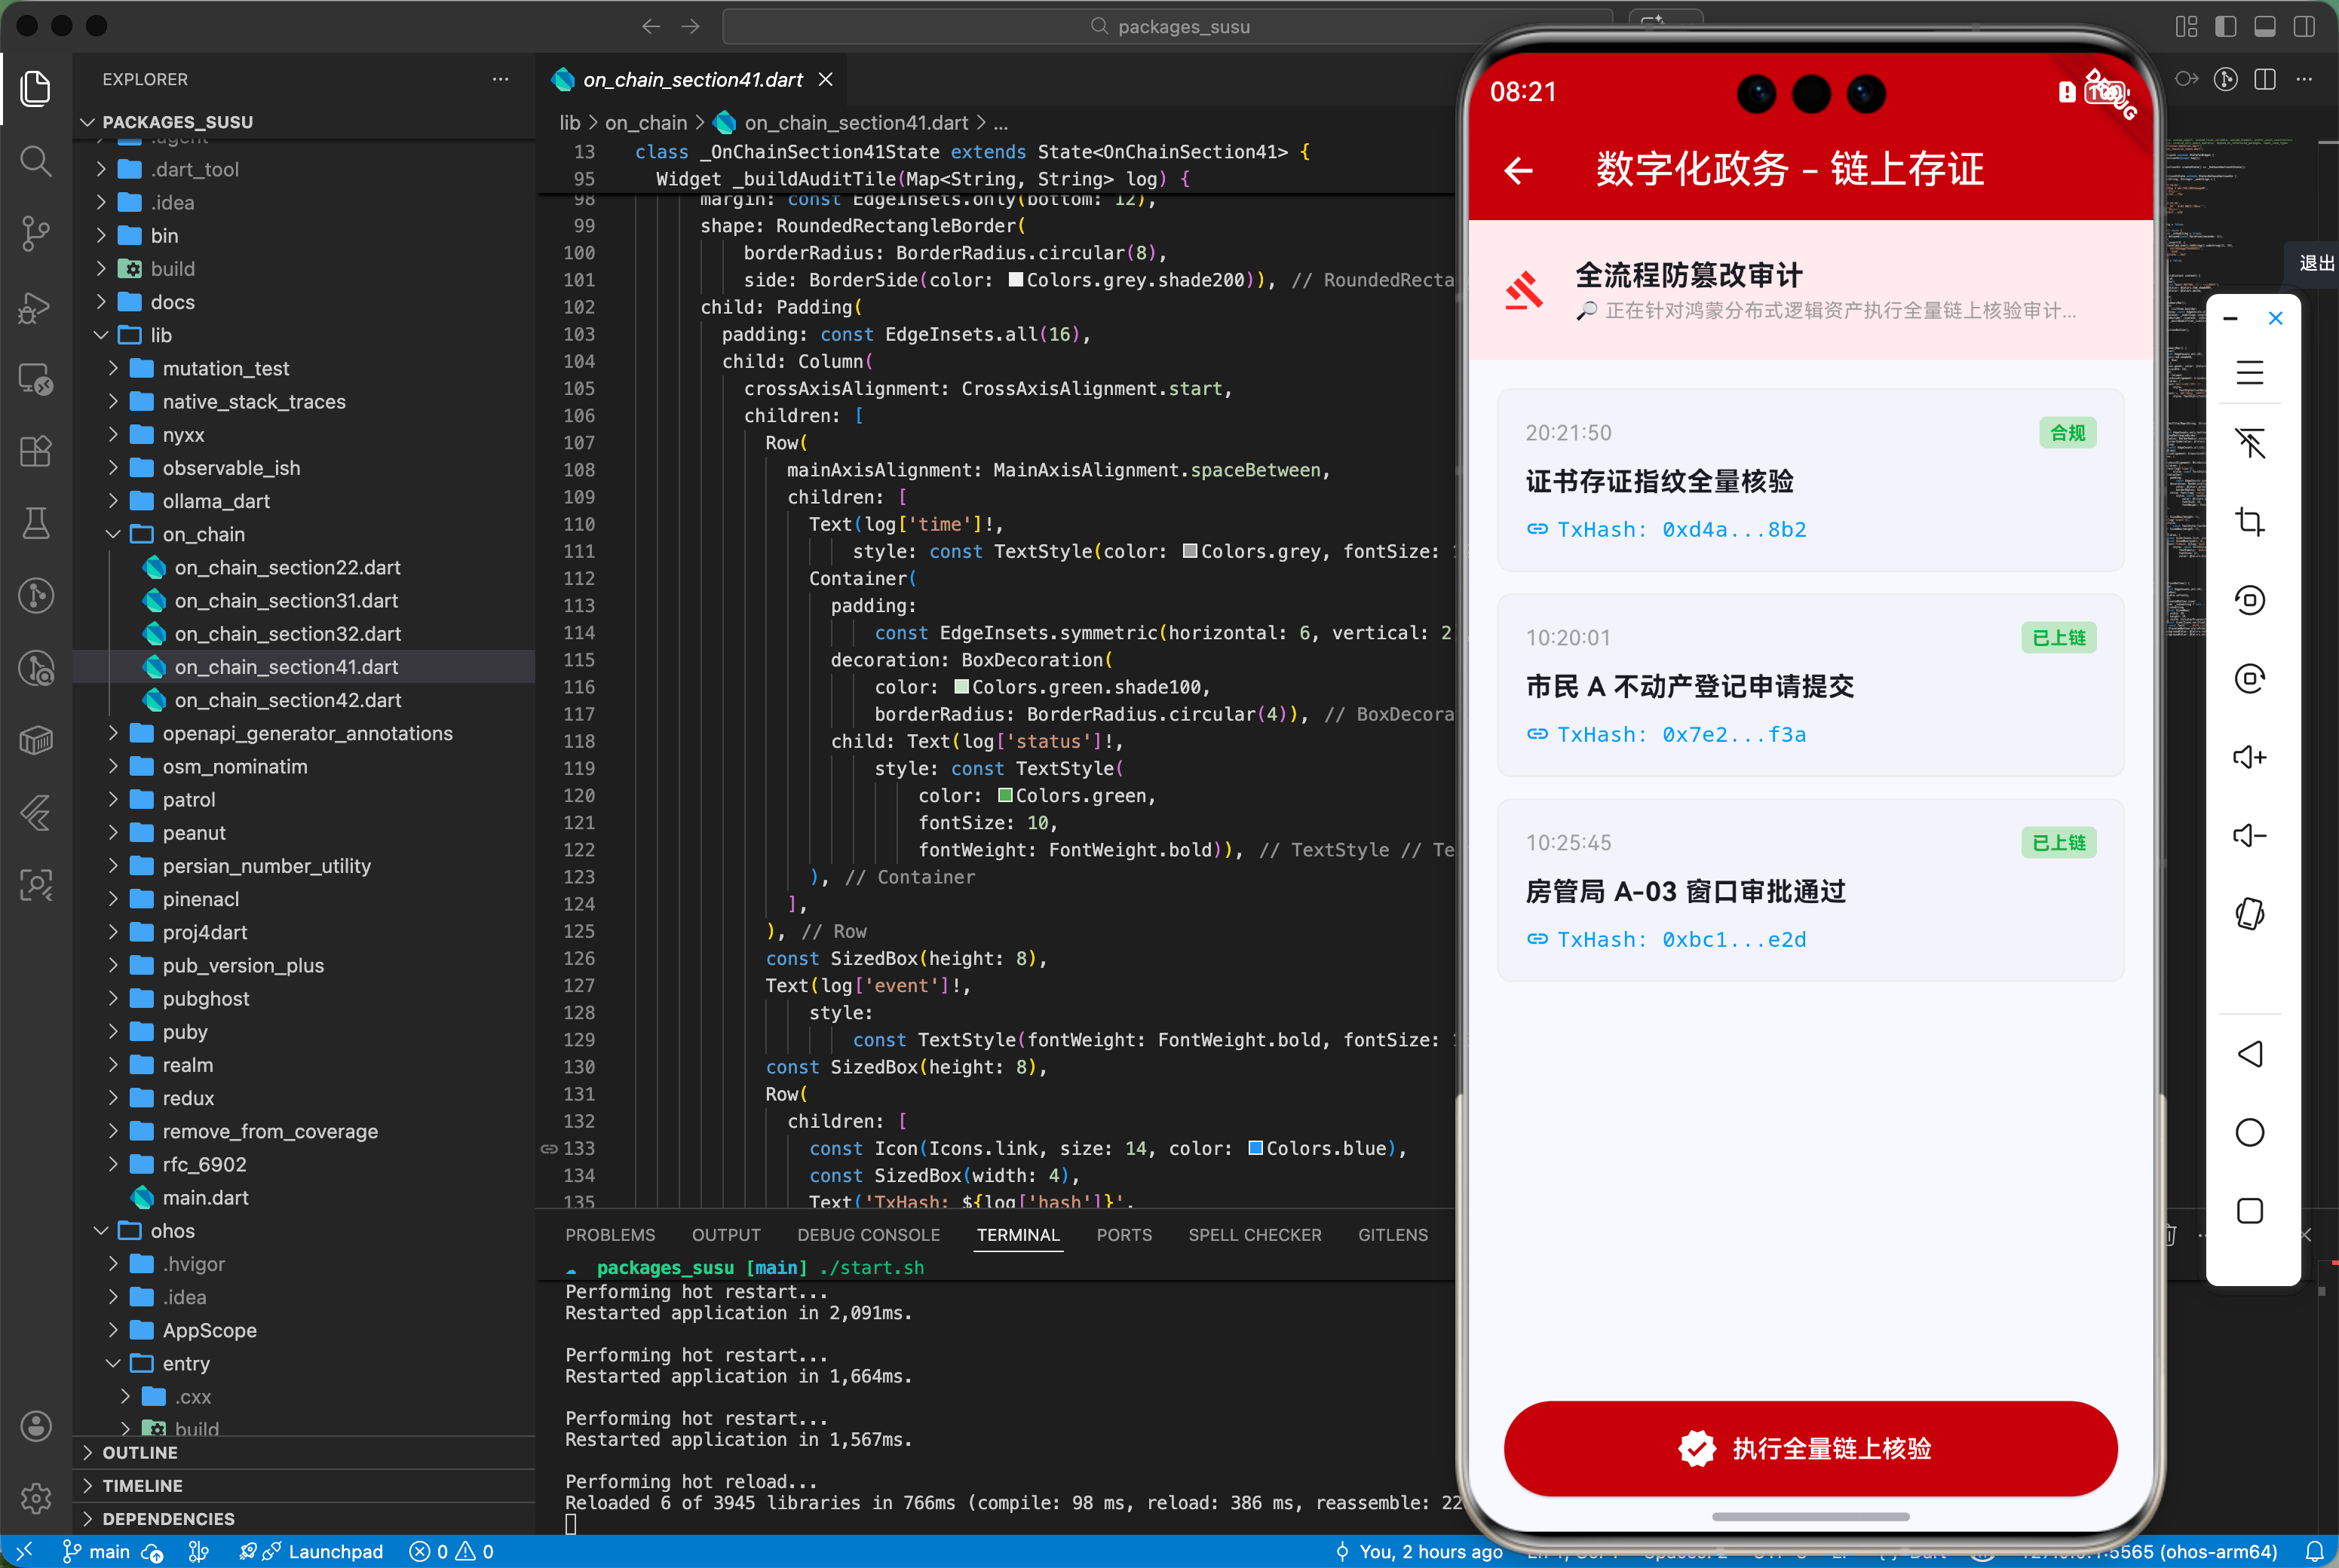Expand the OUTLINE section
2339x1568 pixels.
(139, 1452)
